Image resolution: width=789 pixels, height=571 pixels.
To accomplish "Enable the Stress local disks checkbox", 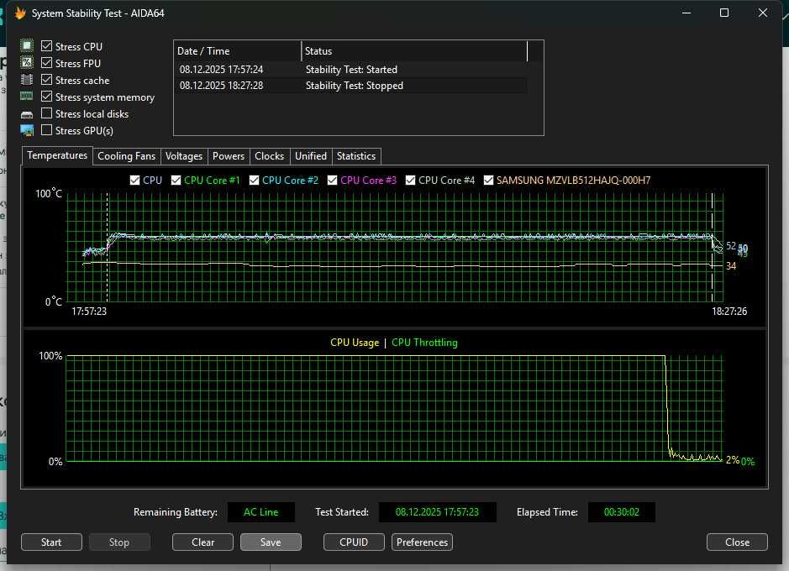I will coord(47,113).
